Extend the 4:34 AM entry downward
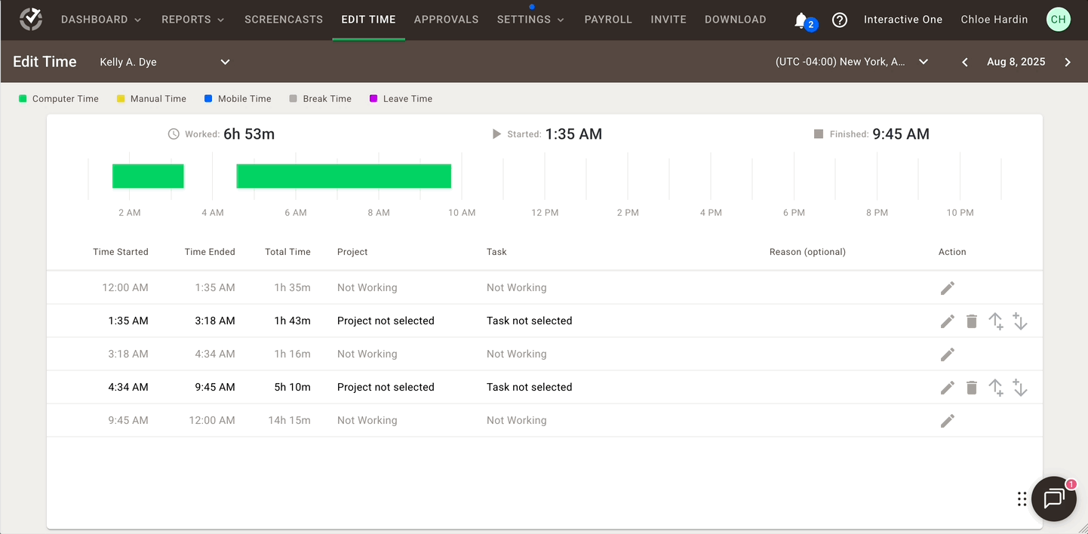Screen dimensions: 1088x534 pos(1020,387)
